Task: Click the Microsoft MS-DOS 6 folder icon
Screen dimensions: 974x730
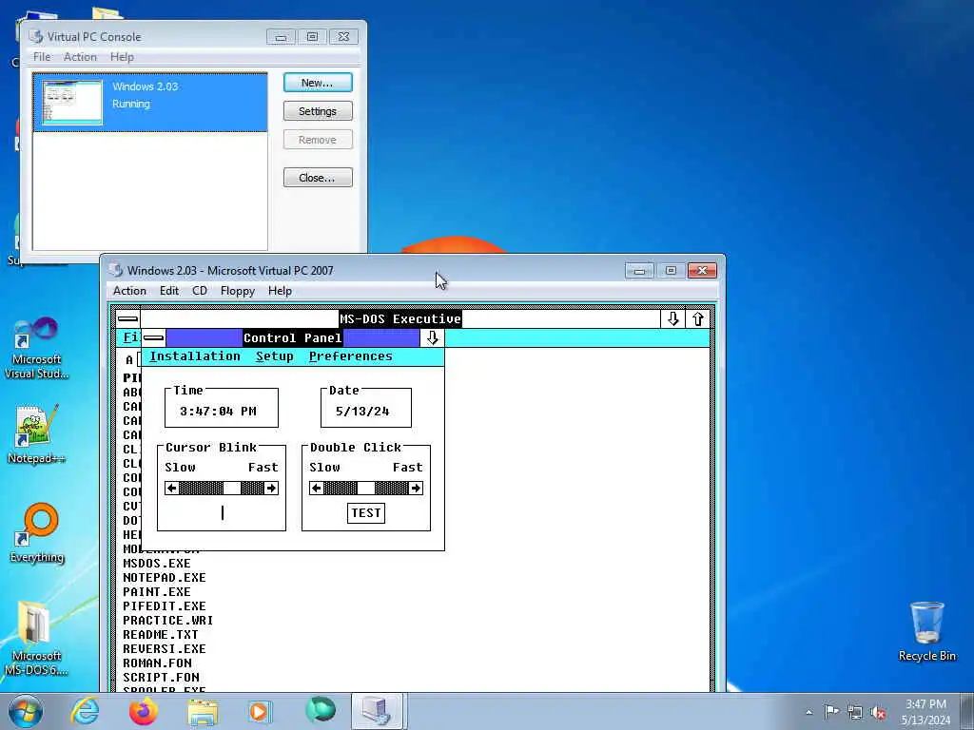Action: click(x=37, y=638)
